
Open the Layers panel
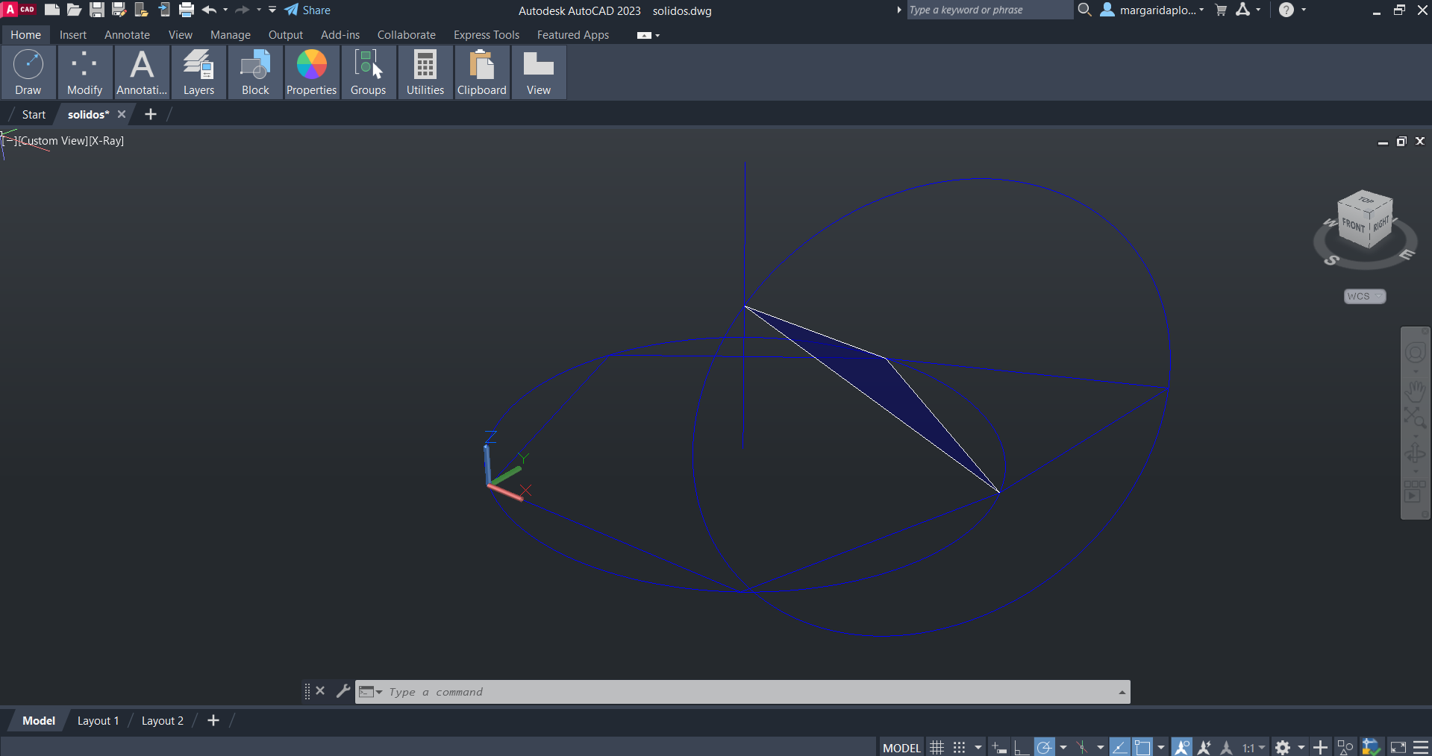[198, 72]
